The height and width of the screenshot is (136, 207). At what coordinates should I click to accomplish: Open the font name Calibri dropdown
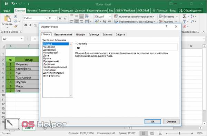click(46, 18)
